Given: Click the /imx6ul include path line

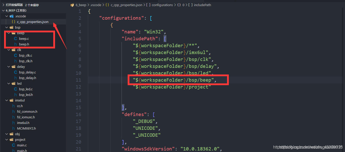Looking at the screenshot, I should tap(172, 53).
